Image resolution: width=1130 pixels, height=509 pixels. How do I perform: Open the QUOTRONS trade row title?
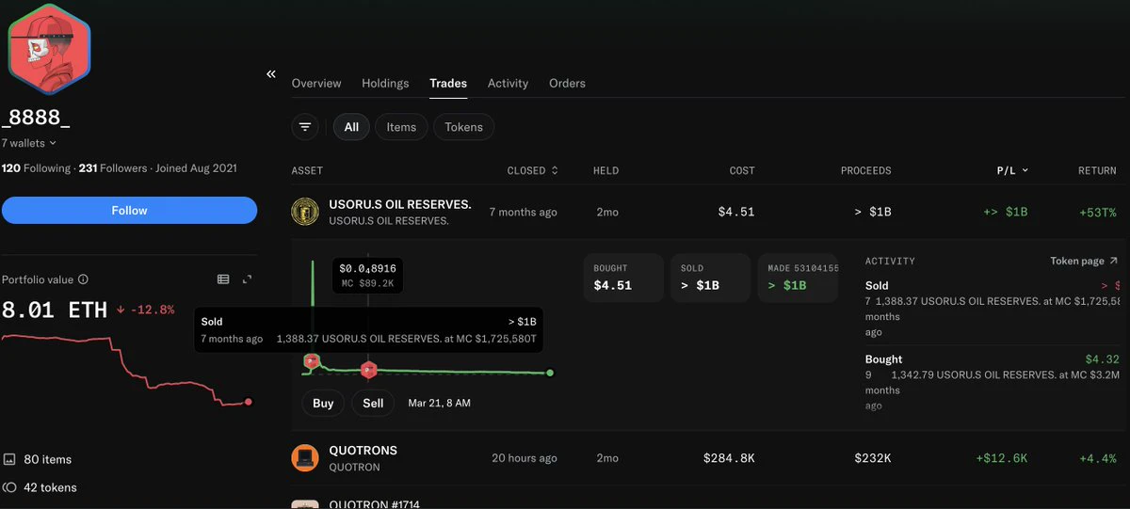(x=363, y=451)
